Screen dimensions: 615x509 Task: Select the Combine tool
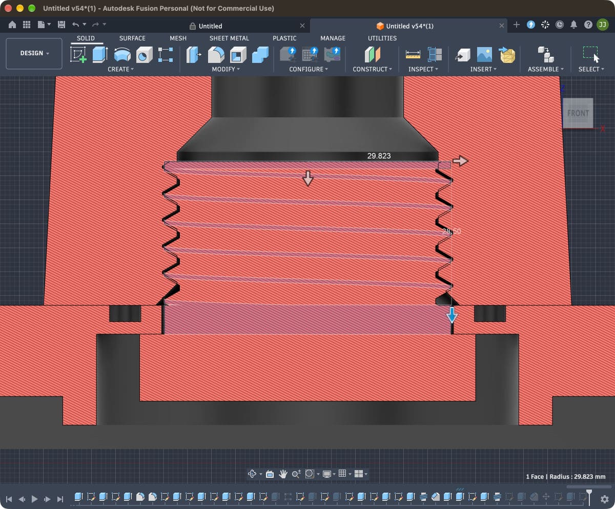pyautogui.click(x=260, y=54)
